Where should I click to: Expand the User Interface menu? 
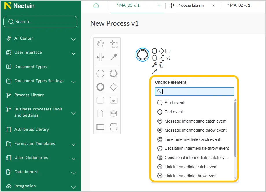(73, 54)
